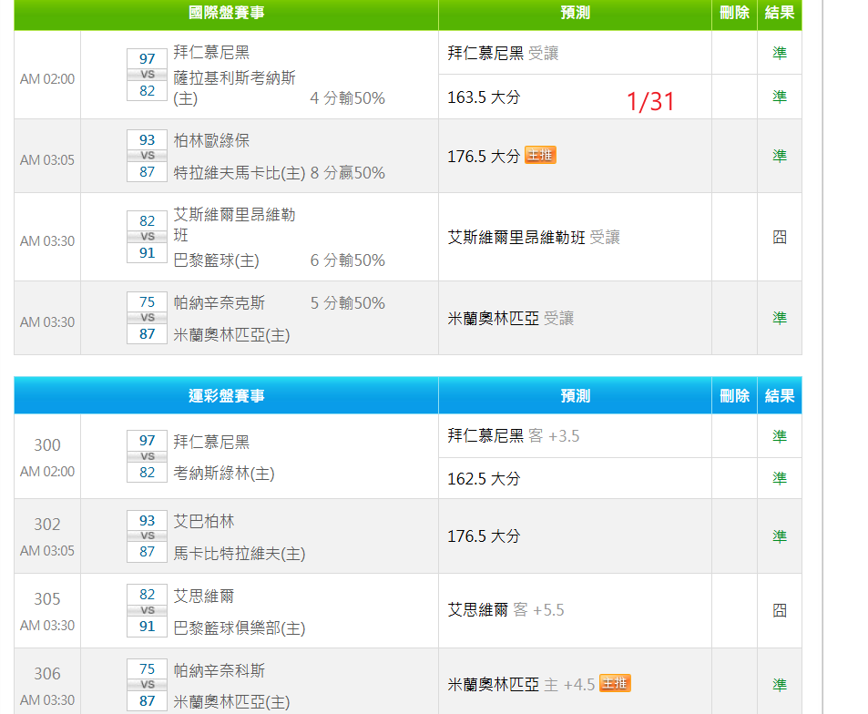Select the prediction 艾思維爾 客 +5.5
Image resolution: width=868 pixels, height=714 pixels.
[505, 610]
